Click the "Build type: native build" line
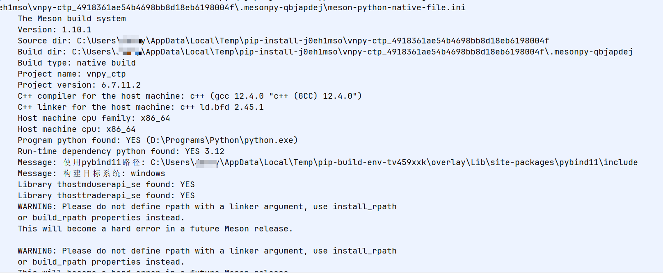 tap(77, 63)
